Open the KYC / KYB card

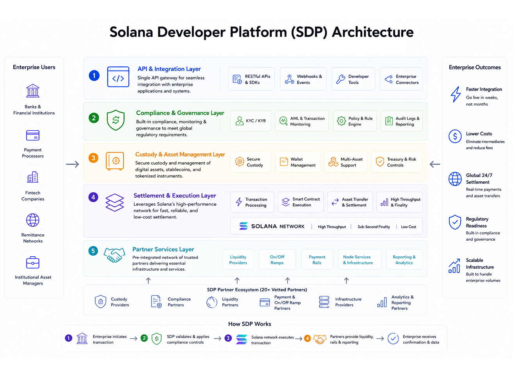click(x=251, y=121)
